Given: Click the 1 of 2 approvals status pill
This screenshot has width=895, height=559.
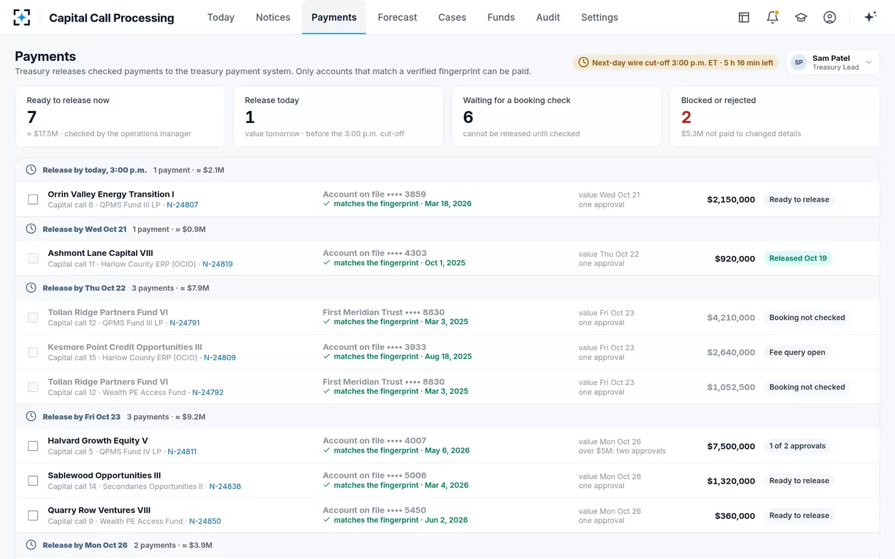Looking at the screenshot, I should coord(797,446).
